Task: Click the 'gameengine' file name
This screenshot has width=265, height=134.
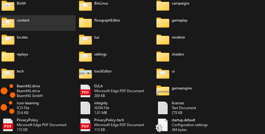Action: (182, 88)
